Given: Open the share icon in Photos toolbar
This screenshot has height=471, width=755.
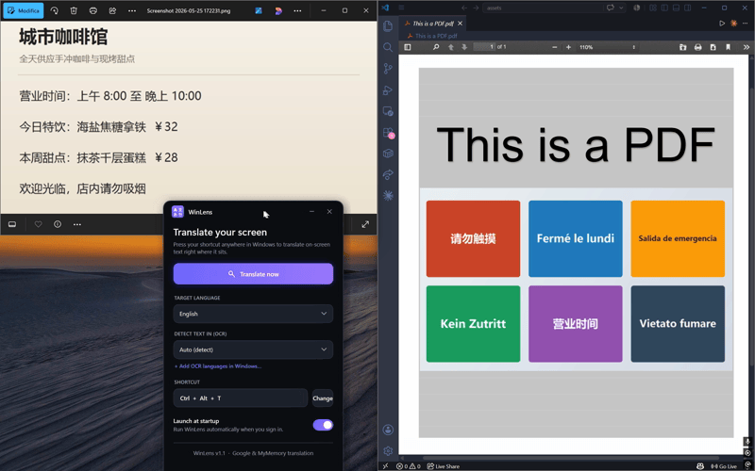Looking at the screenshot, I should (x=112, y=10).
